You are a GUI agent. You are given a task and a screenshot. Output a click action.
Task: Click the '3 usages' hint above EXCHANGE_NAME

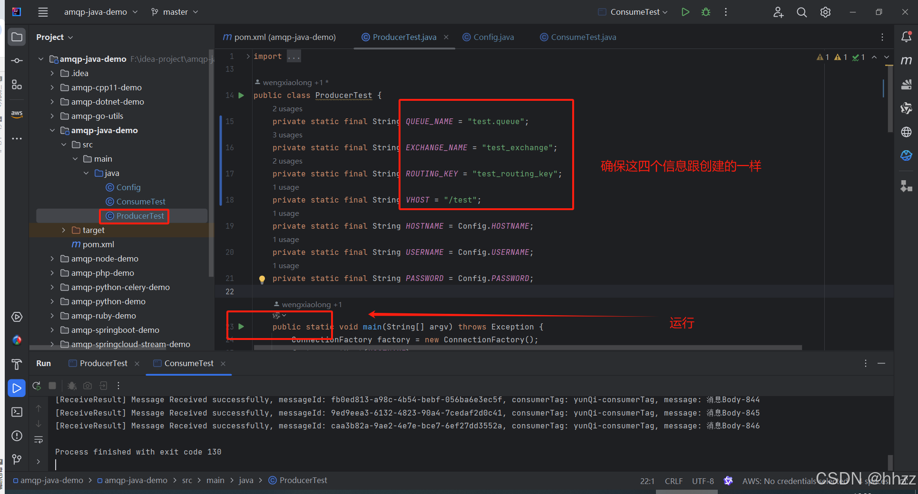(x=287, y=135)
